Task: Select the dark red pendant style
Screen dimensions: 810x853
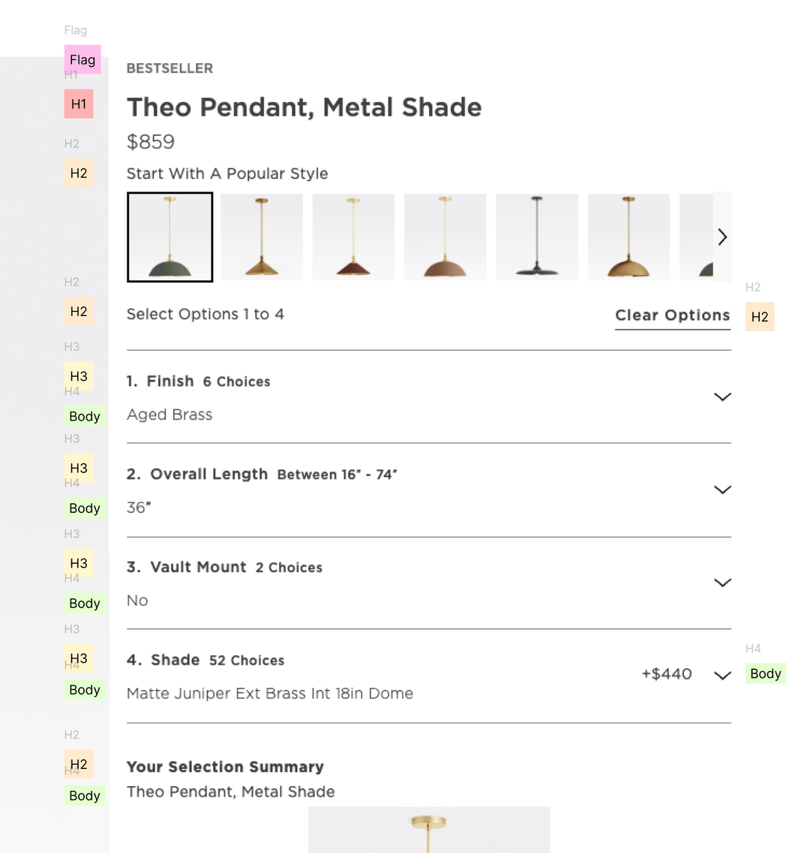Action: coord(353,237)
